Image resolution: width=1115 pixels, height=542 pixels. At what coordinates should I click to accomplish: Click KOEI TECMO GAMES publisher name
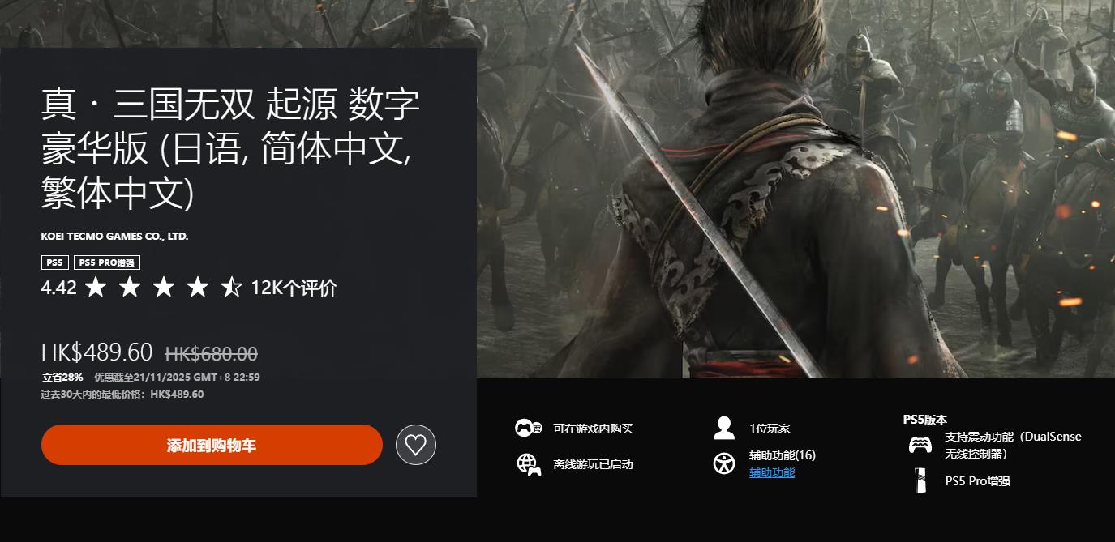pyautogui.click(x=114, y=237)
